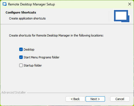Click the small app icon in title bar
Image resolution: width=134 pixels, height=106 pixels.
[5, 4]
